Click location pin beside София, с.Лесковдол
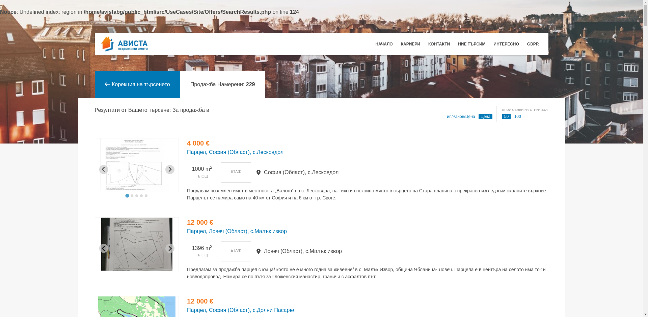Image resolution: width=648 pixels, height=317 pixels. click(259, 172)
